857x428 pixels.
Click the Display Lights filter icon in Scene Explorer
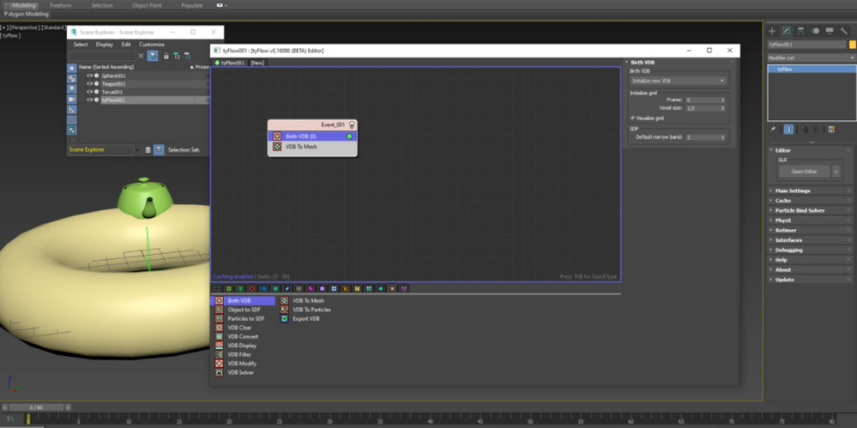tap(71, 88)
